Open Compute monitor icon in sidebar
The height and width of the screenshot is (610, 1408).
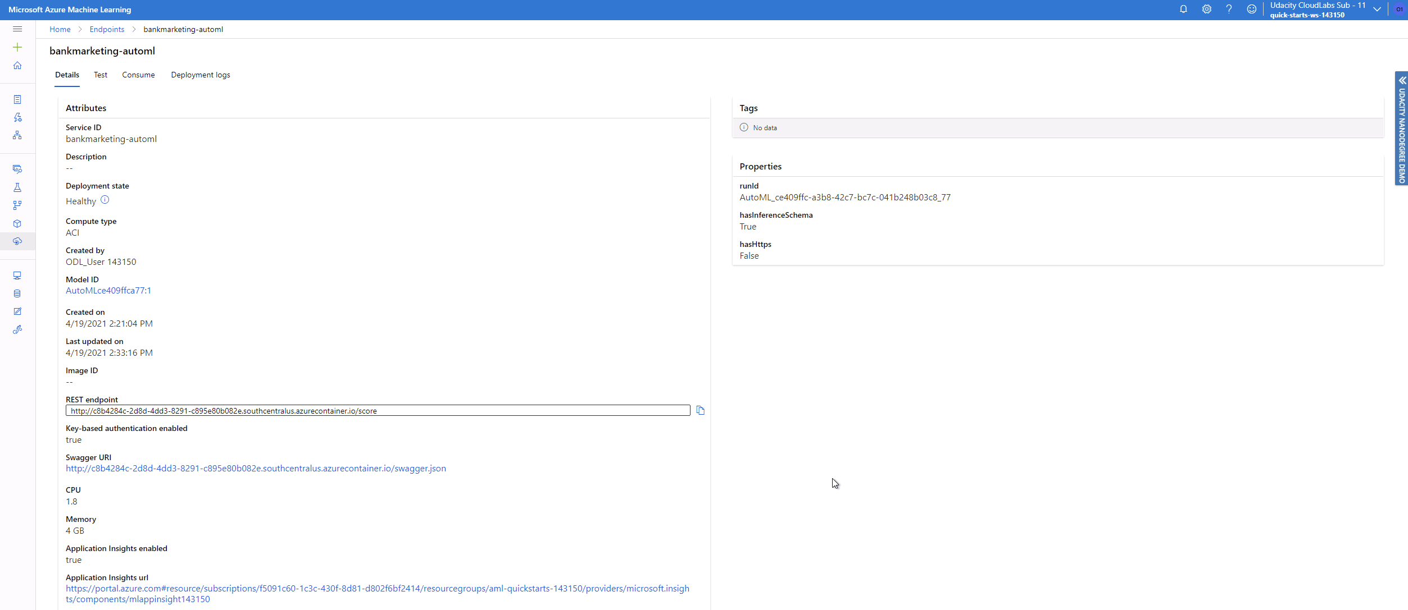click(17, 276)
